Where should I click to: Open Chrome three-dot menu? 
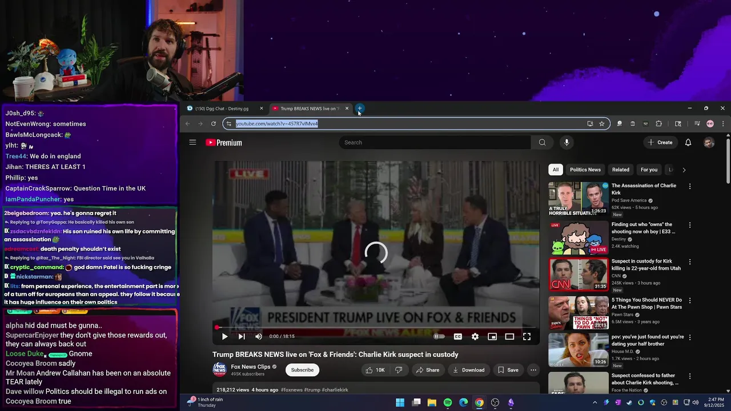coord(723,123)
